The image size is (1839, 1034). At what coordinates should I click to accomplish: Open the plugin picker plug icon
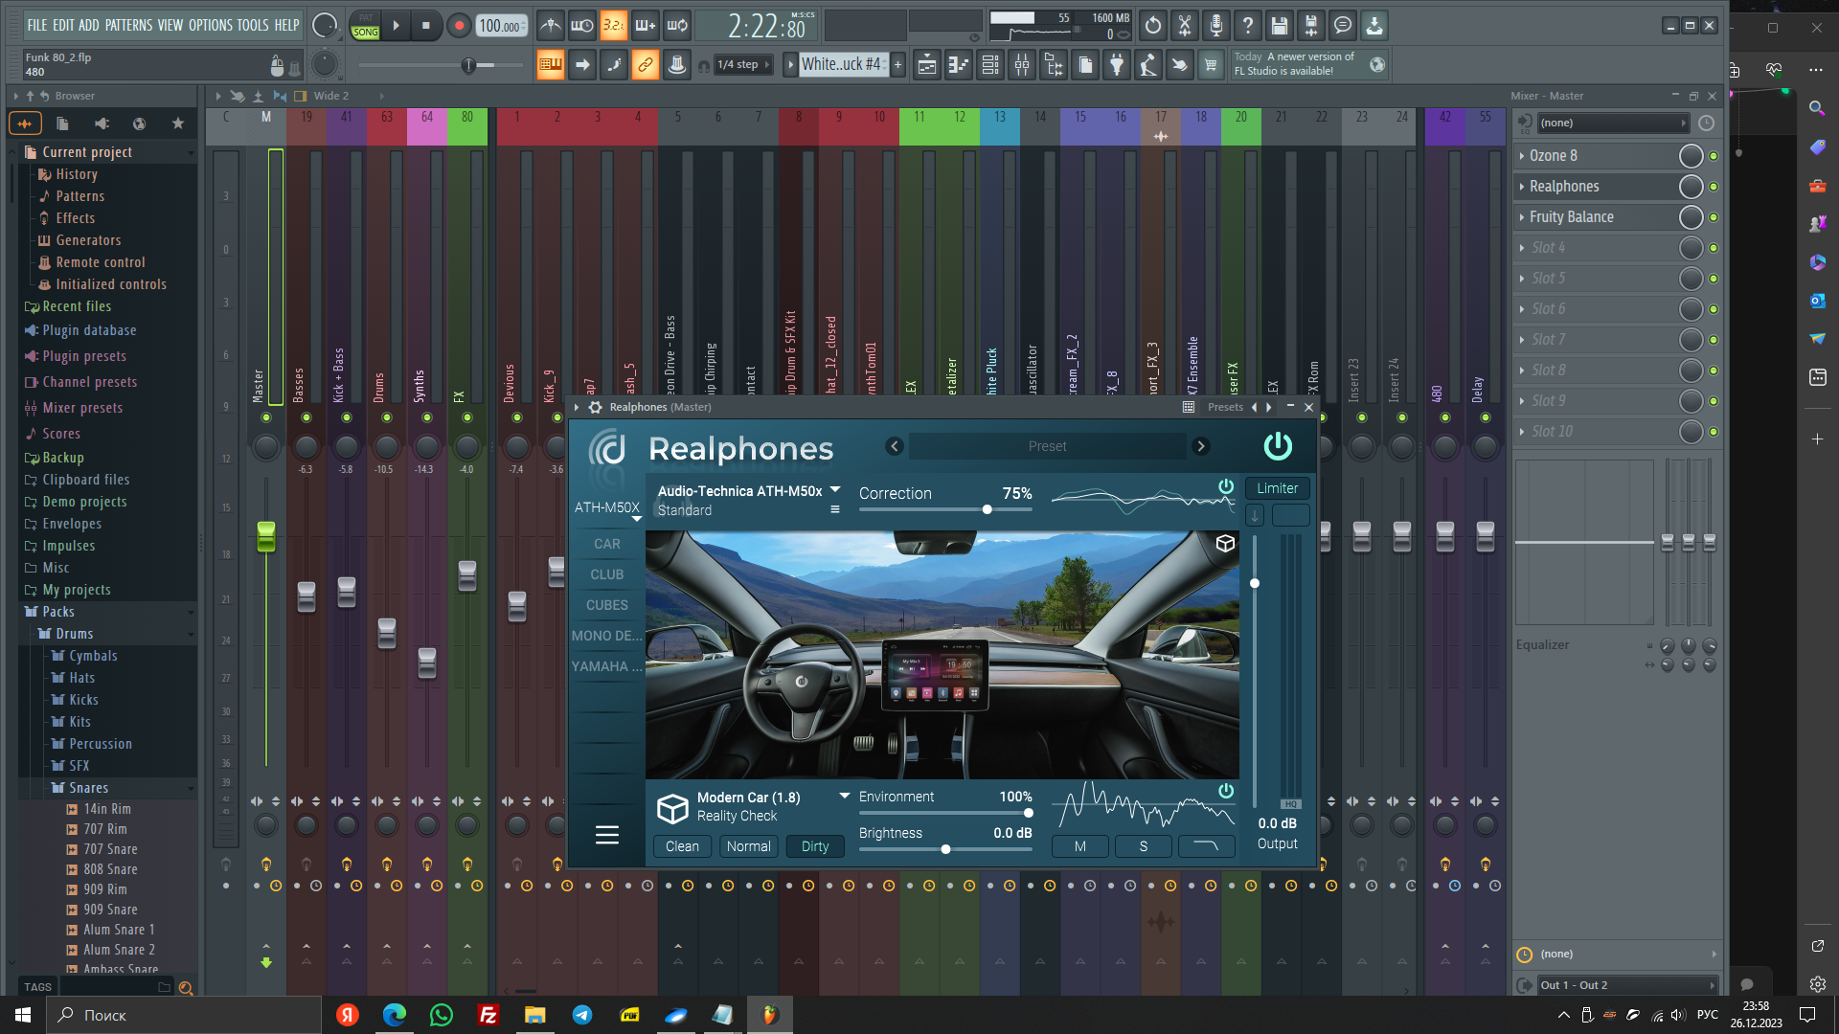(x=1117, y=65)
